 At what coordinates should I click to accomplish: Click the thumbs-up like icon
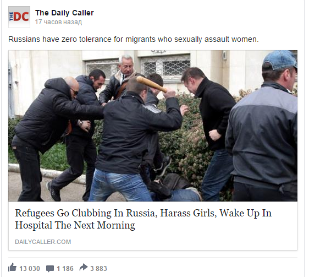coord(12,267)
